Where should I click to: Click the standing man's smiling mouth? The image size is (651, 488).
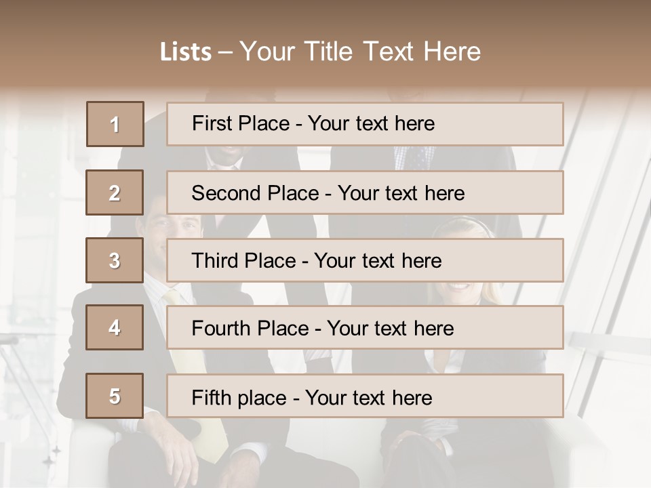227,152
